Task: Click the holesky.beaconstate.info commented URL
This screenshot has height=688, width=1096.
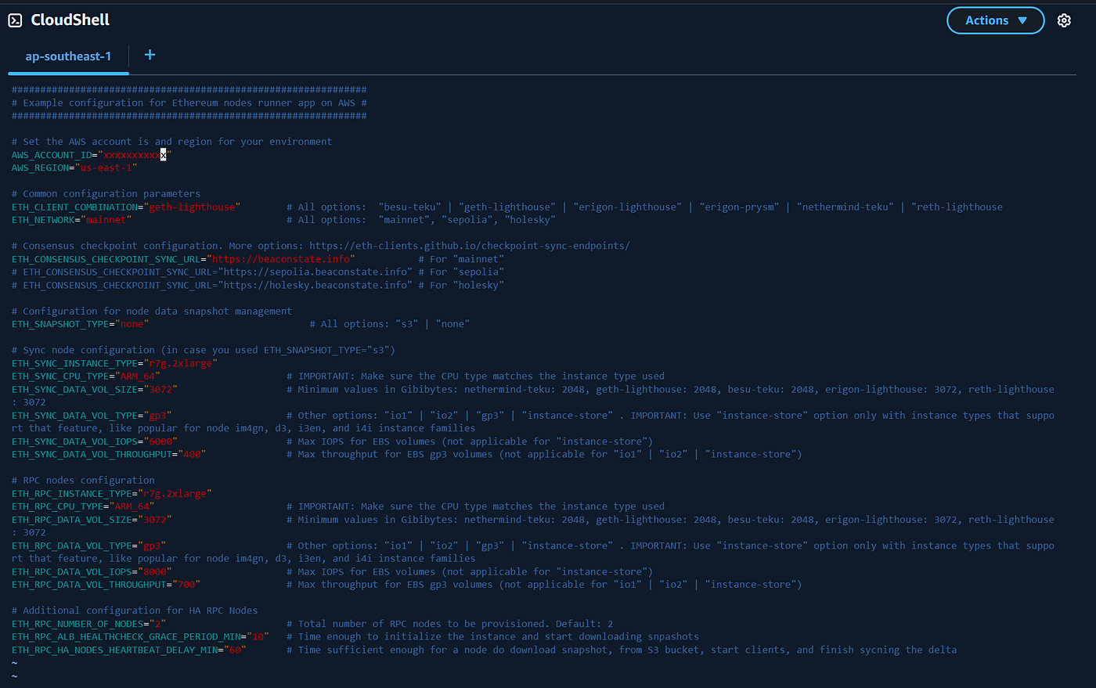Action: tap(315, 285)
